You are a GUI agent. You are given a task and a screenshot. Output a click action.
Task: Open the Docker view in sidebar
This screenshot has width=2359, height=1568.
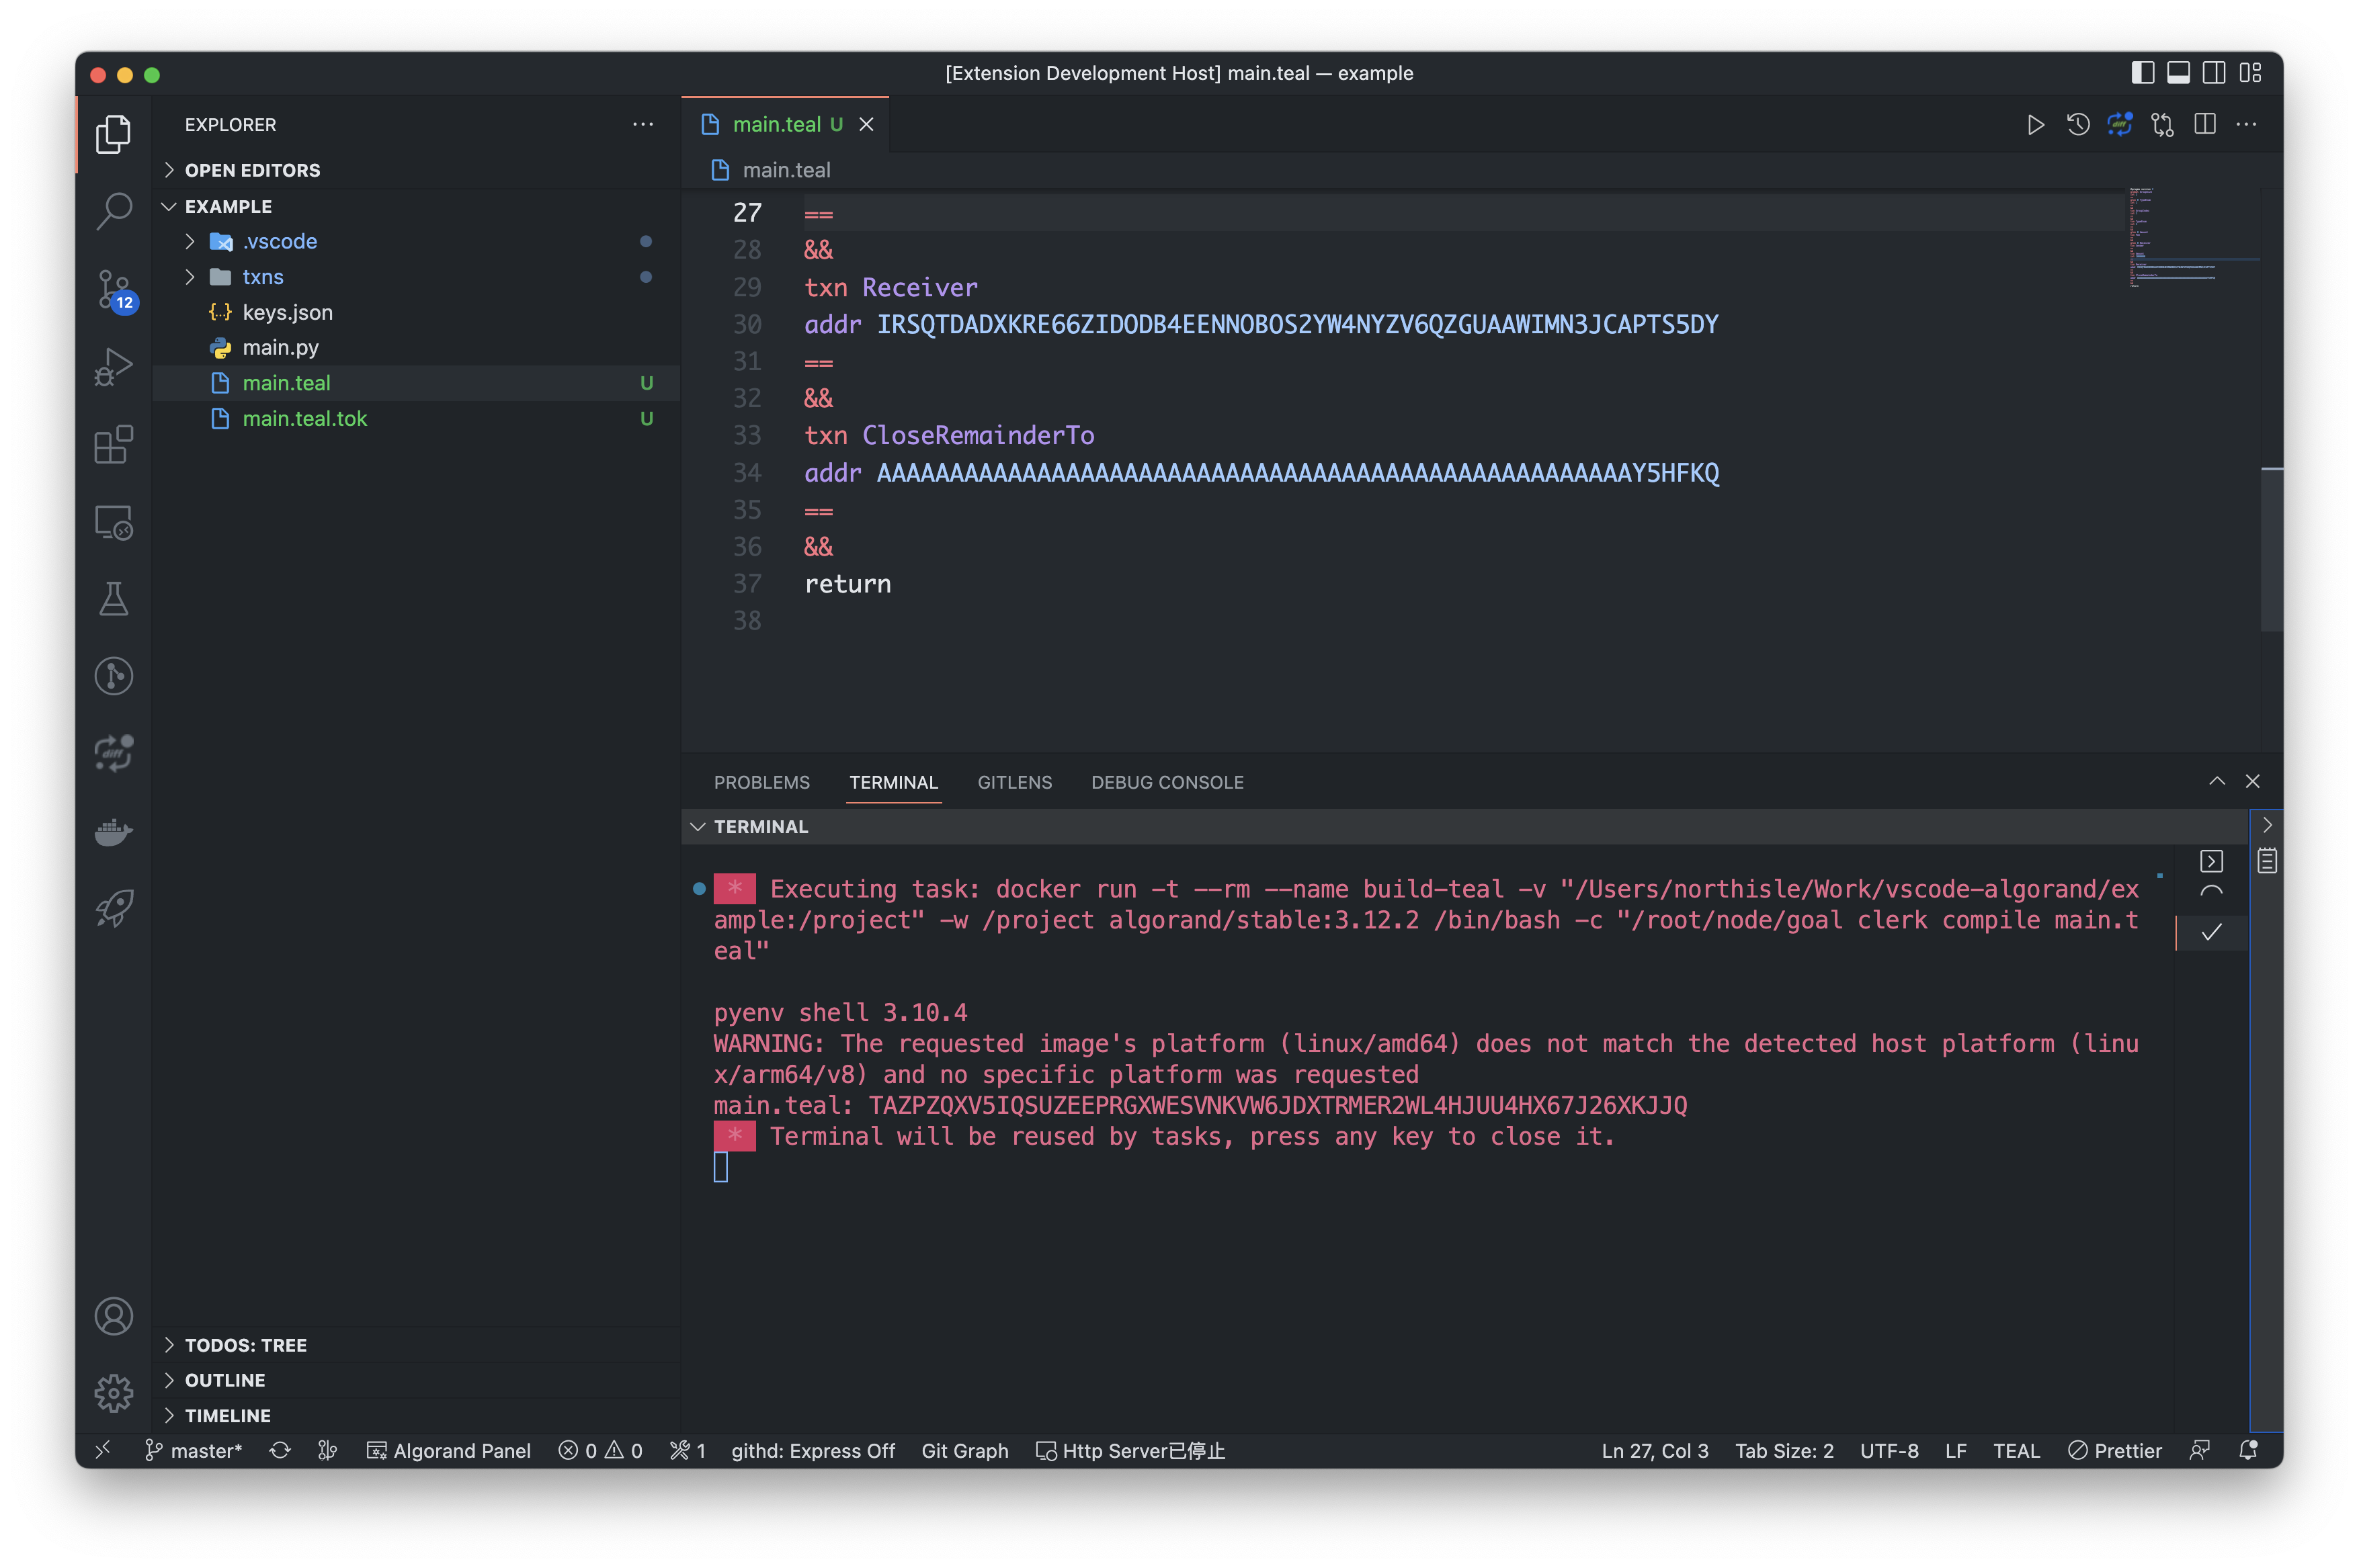(x=113, y=831)
